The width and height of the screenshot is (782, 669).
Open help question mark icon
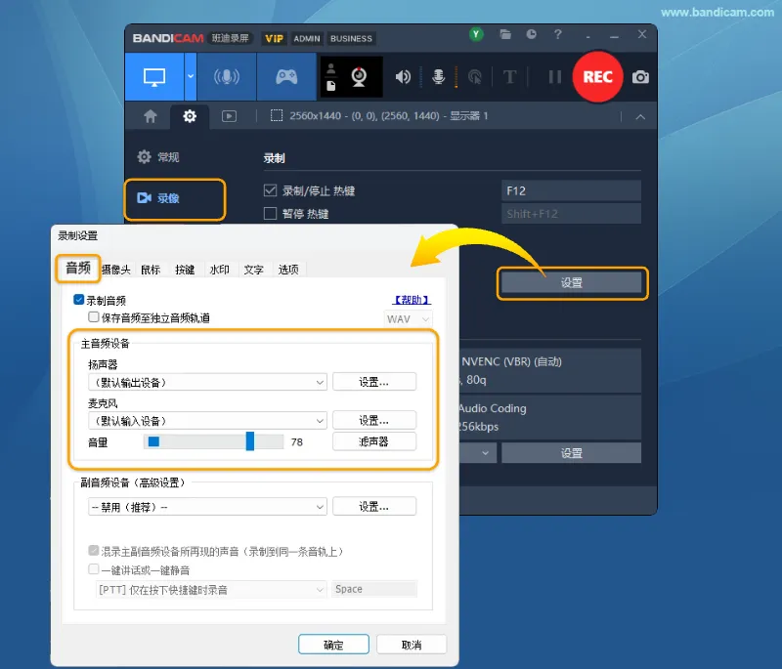click(x=557, y=34)
